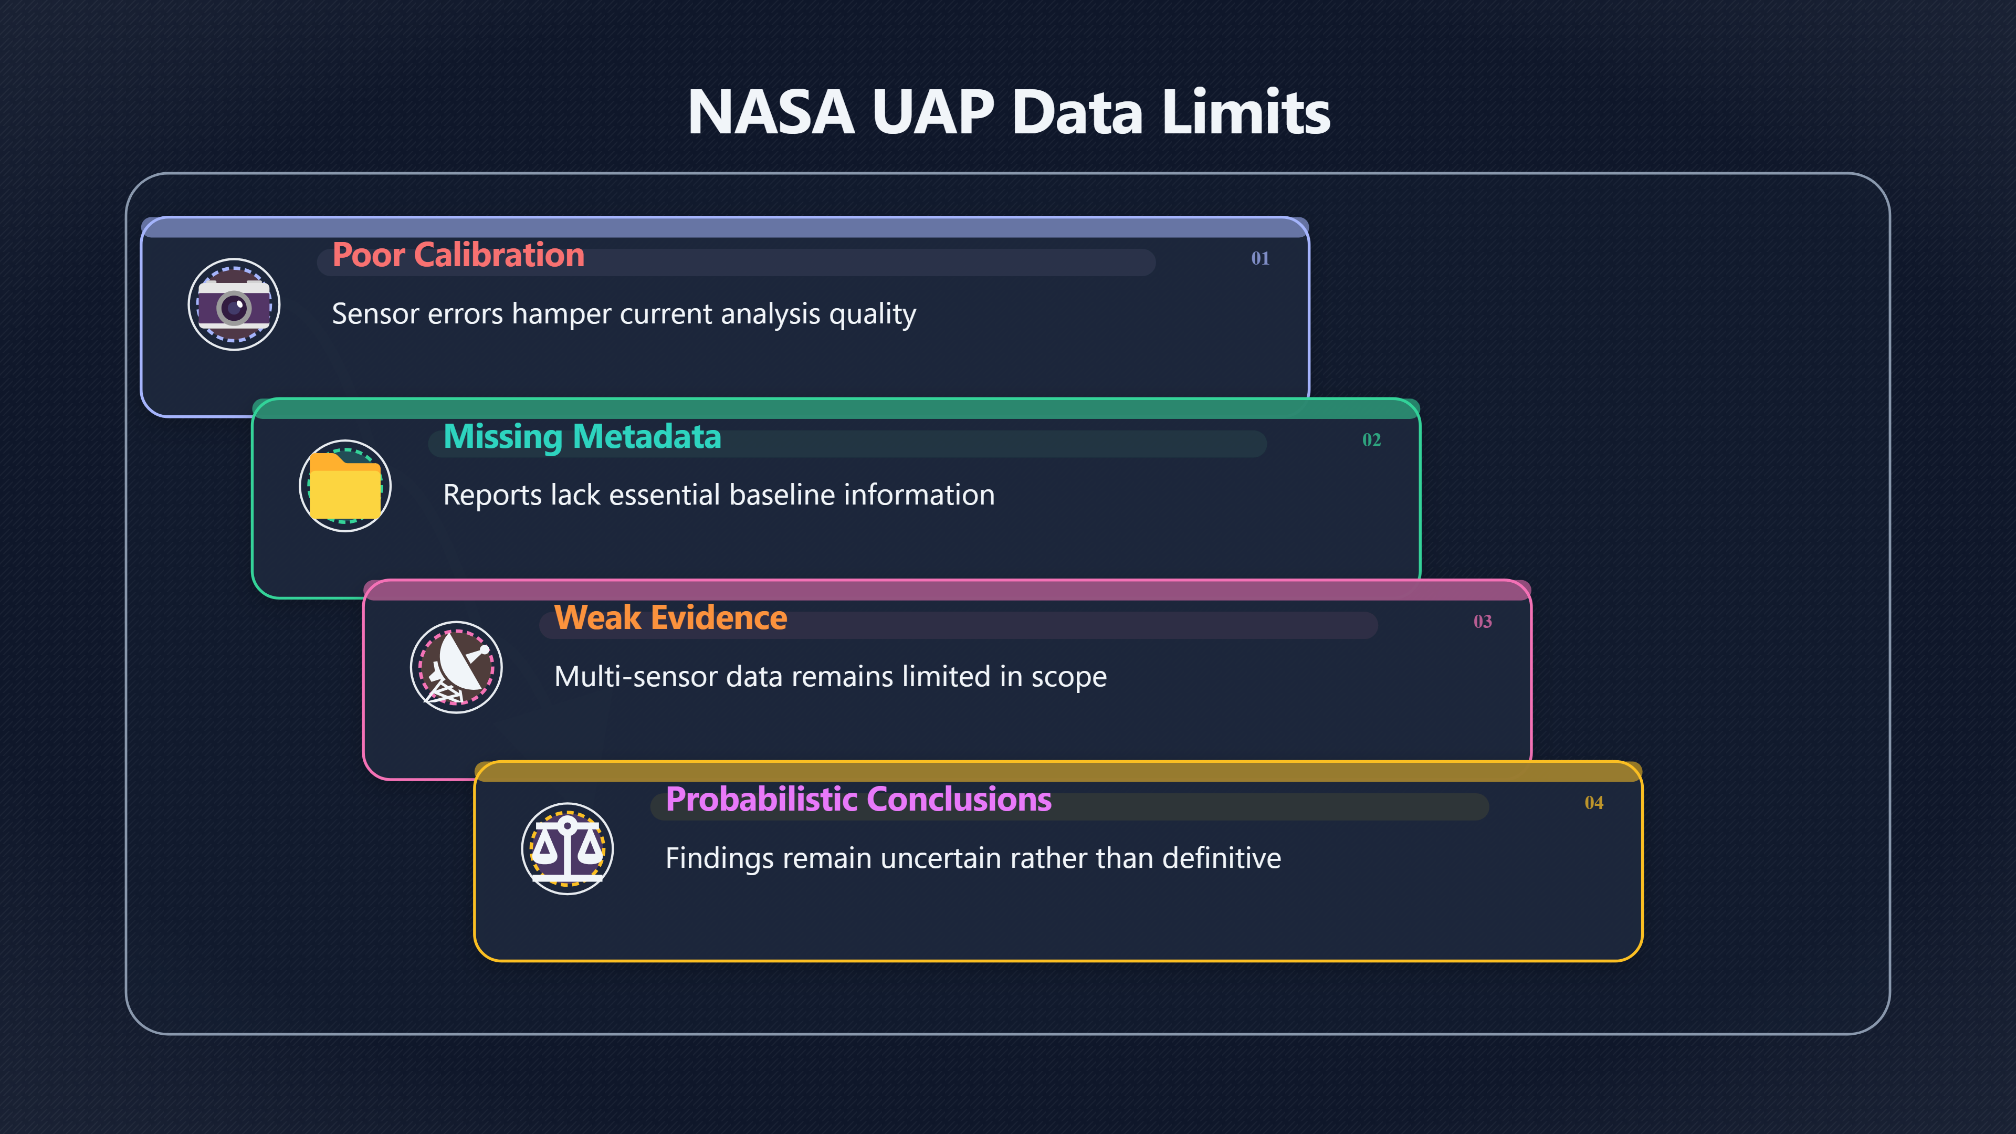Select the yellow folder icon
2016x1134 pixels.
point(345,486)
